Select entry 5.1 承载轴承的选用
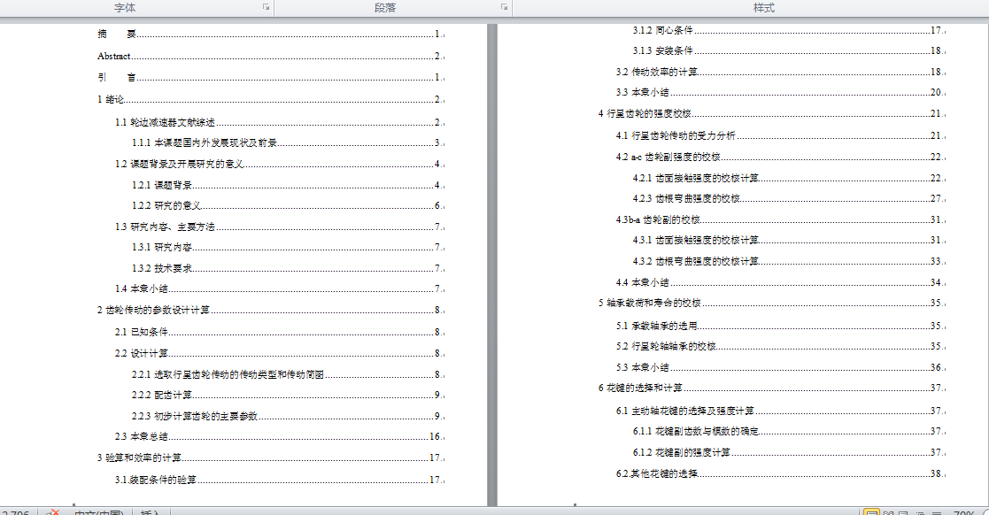Image resolution: width=989 pixels, height=515 pixels. tap(781, 326)
